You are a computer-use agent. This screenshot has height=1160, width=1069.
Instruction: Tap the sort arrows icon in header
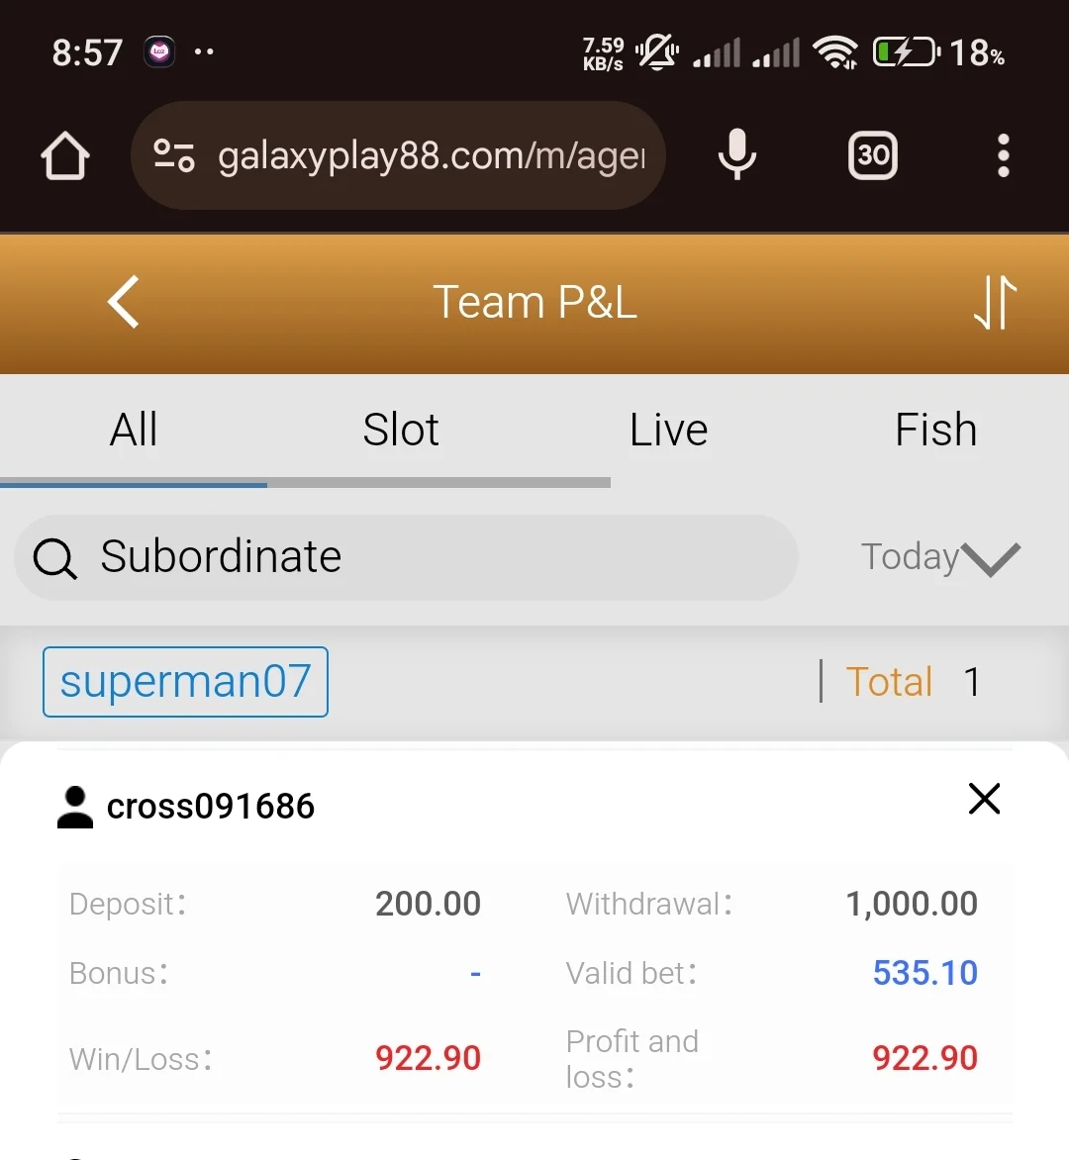point(995,302)
